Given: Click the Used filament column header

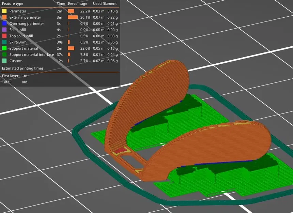Looking at the screenshot, I should point(105,3).
